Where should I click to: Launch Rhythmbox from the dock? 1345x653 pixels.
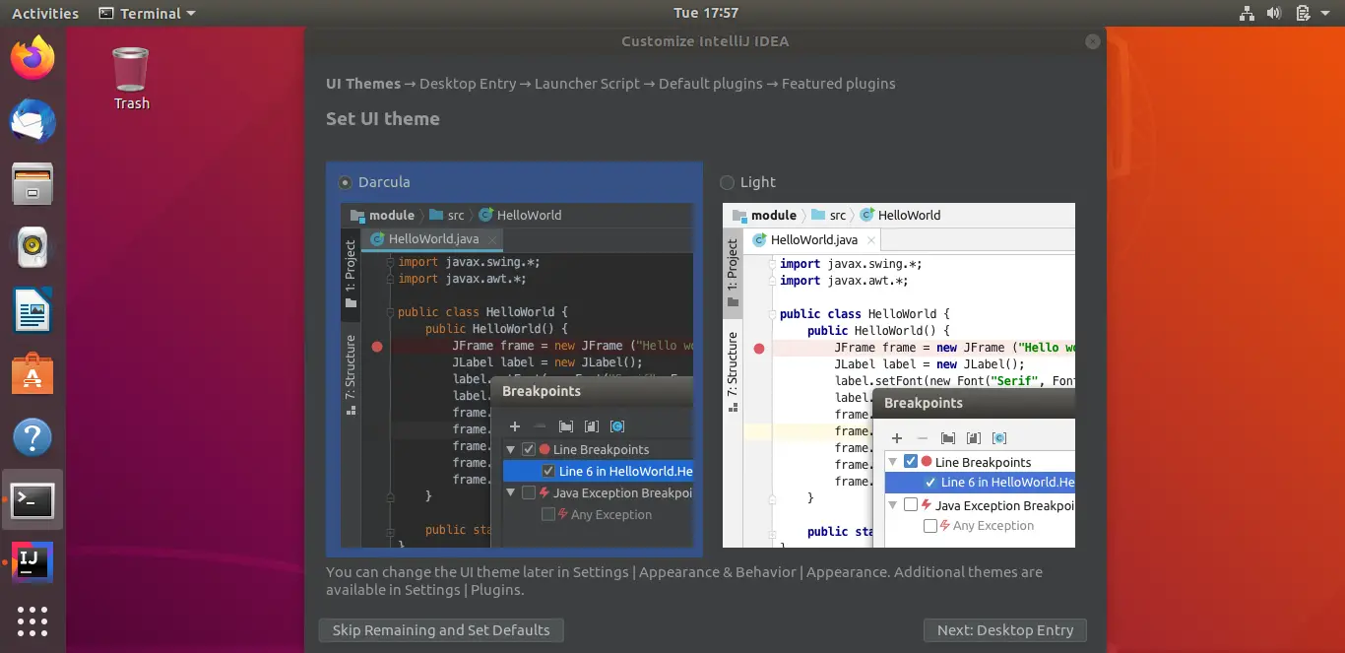coord(32,248)
